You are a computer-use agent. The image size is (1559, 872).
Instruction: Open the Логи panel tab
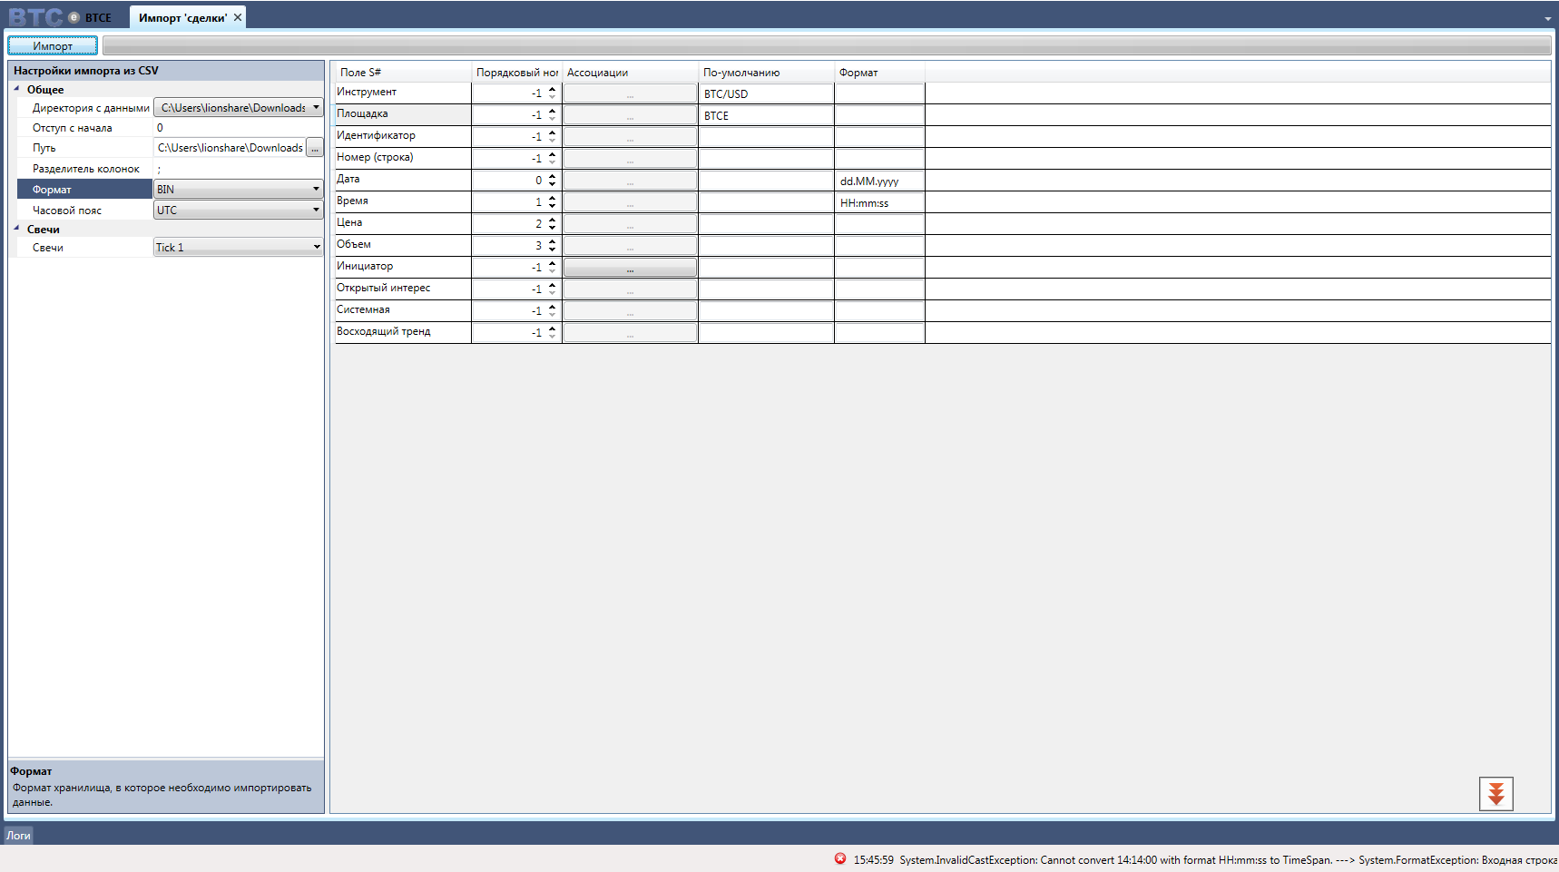19,836
